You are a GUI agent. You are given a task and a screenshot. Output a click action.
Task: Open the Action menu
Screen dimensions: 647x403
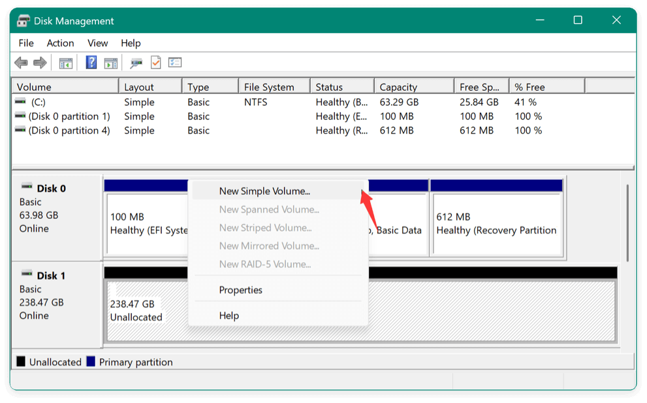tap(60, 43)
